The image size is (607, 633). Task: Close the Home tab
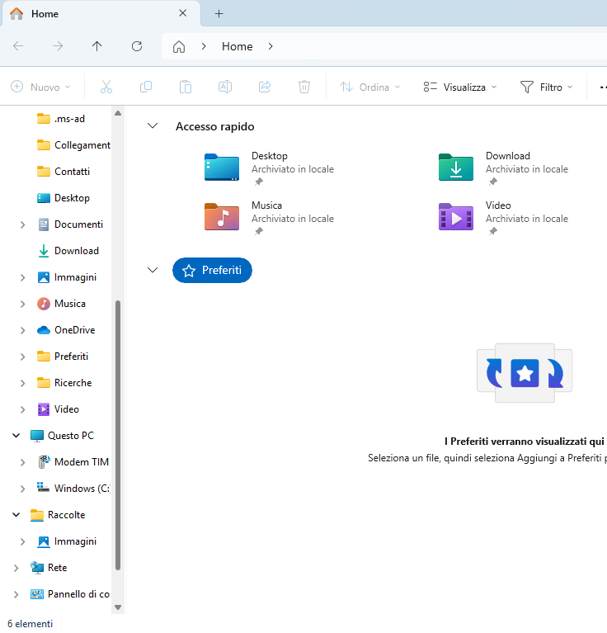pos(183,13)
